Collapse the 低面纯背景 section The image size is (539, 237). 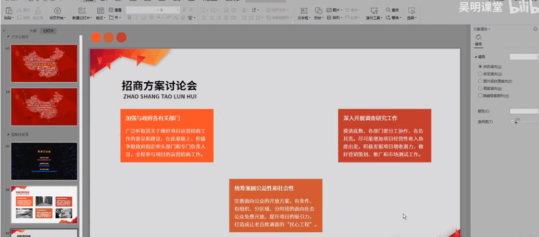(8, 134)
